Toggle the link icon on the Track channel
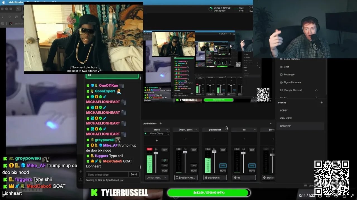The image size is (357, 200). pyautogui.click(x=165, y=160)
